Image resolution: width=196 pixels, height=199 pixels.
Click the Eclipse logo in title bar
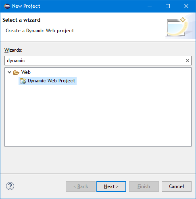click(x=7, y=6)
